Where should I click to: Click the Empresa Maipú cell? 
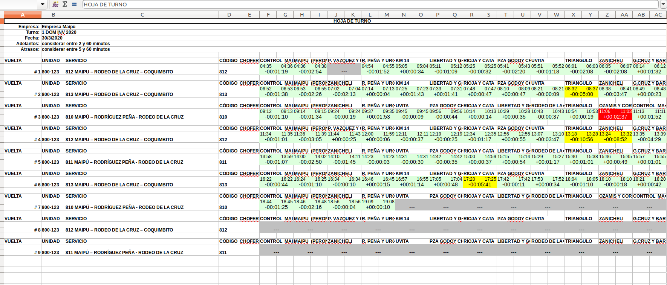click(59, 27)
